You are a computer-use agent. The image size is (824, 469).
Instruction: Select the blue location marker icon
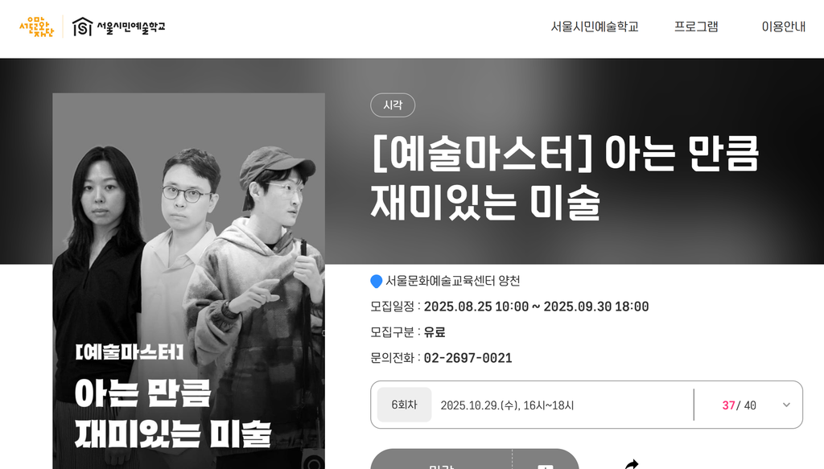[x=377, y=282]
